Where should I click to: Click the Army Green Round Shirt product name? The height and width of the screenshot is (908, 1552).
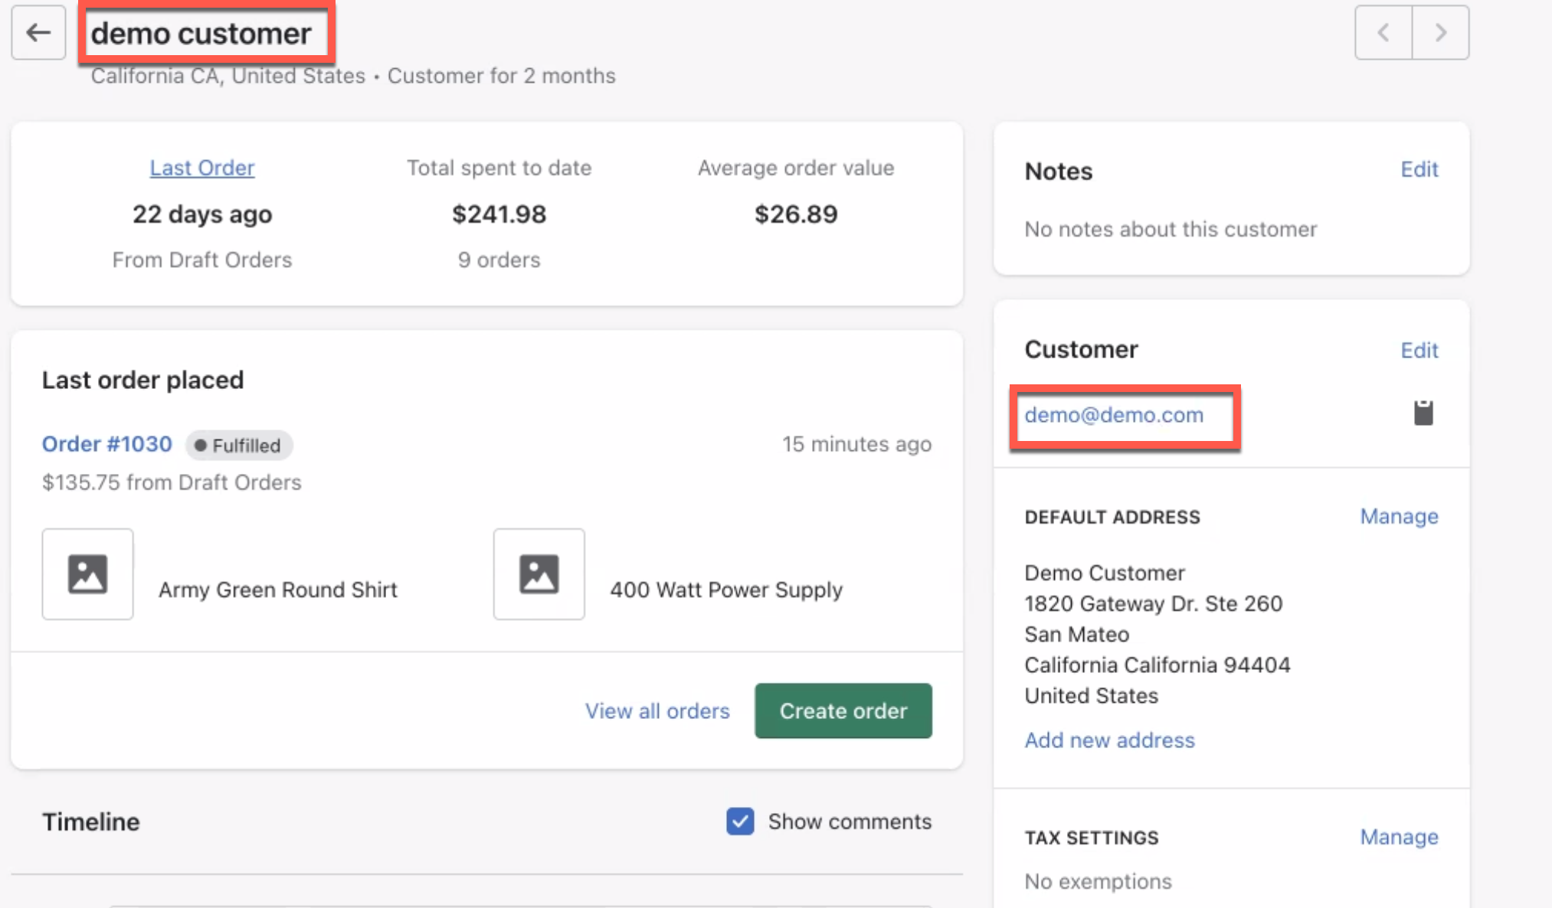coord(278,590)
